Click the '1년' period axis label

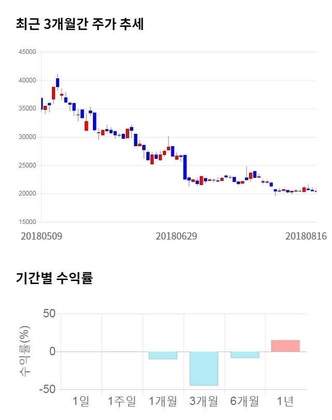pos(285,401)
